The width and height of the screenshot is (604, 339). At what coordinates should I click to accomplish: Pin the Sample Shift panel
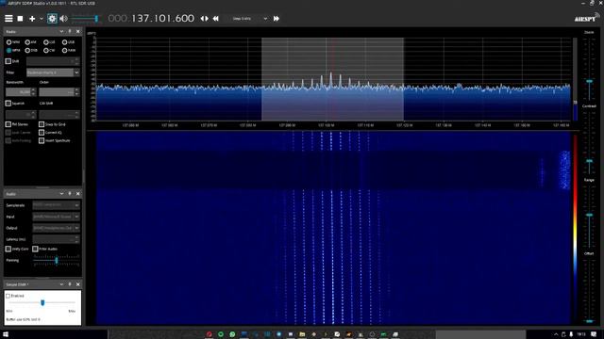click(x=70, y=284)
